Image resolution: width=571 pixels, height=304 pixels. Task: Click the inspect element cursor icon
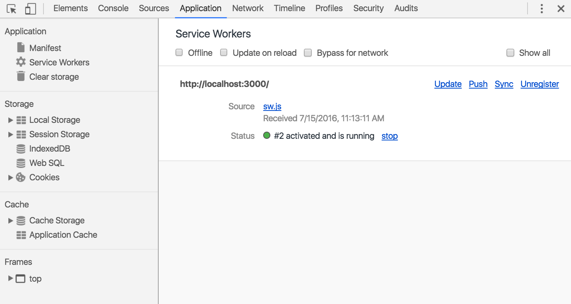[x=12, y=9]
